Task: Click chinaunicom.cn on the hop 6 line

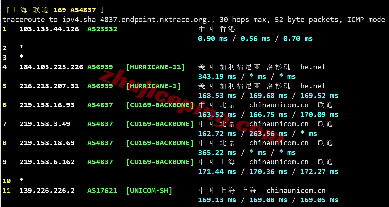Action: [x=279, y=105]
